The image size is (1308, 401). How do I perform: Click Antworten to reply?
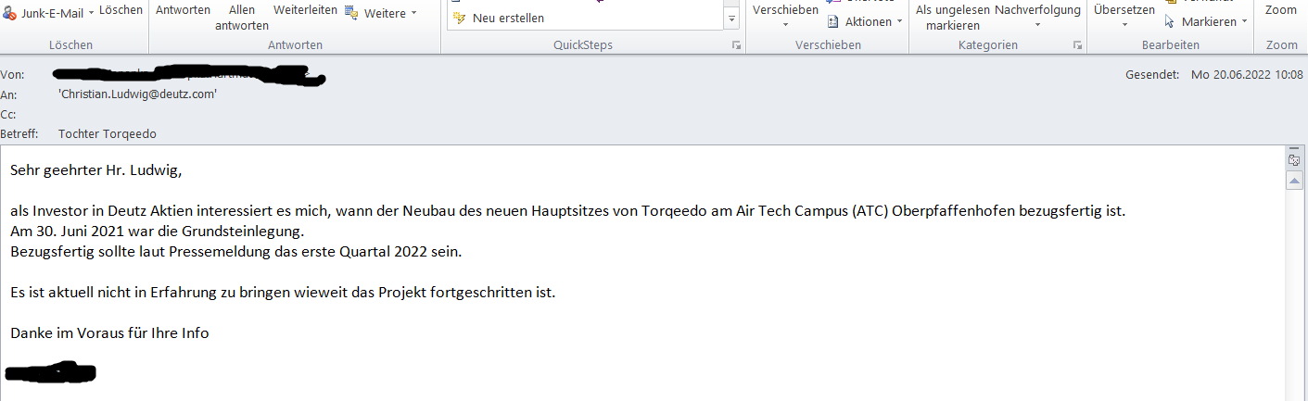(183, 10)
